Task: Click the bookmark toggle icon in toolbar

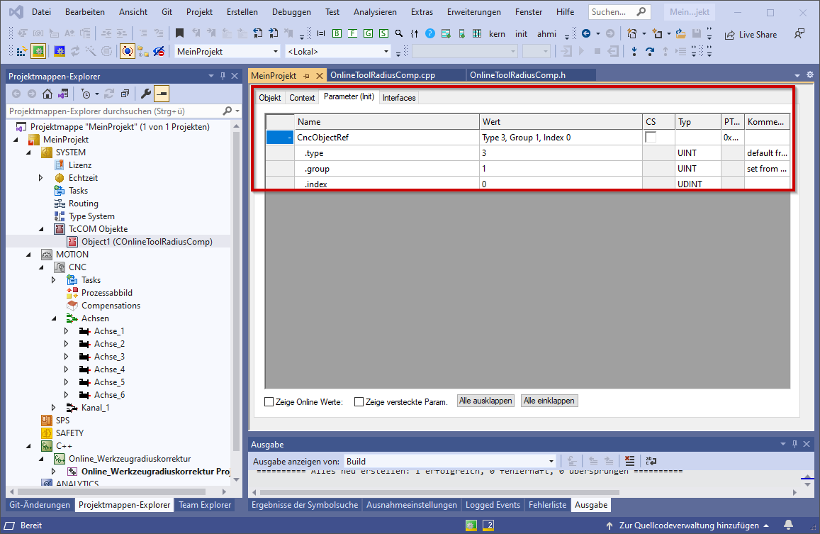Action: [179, 33]
